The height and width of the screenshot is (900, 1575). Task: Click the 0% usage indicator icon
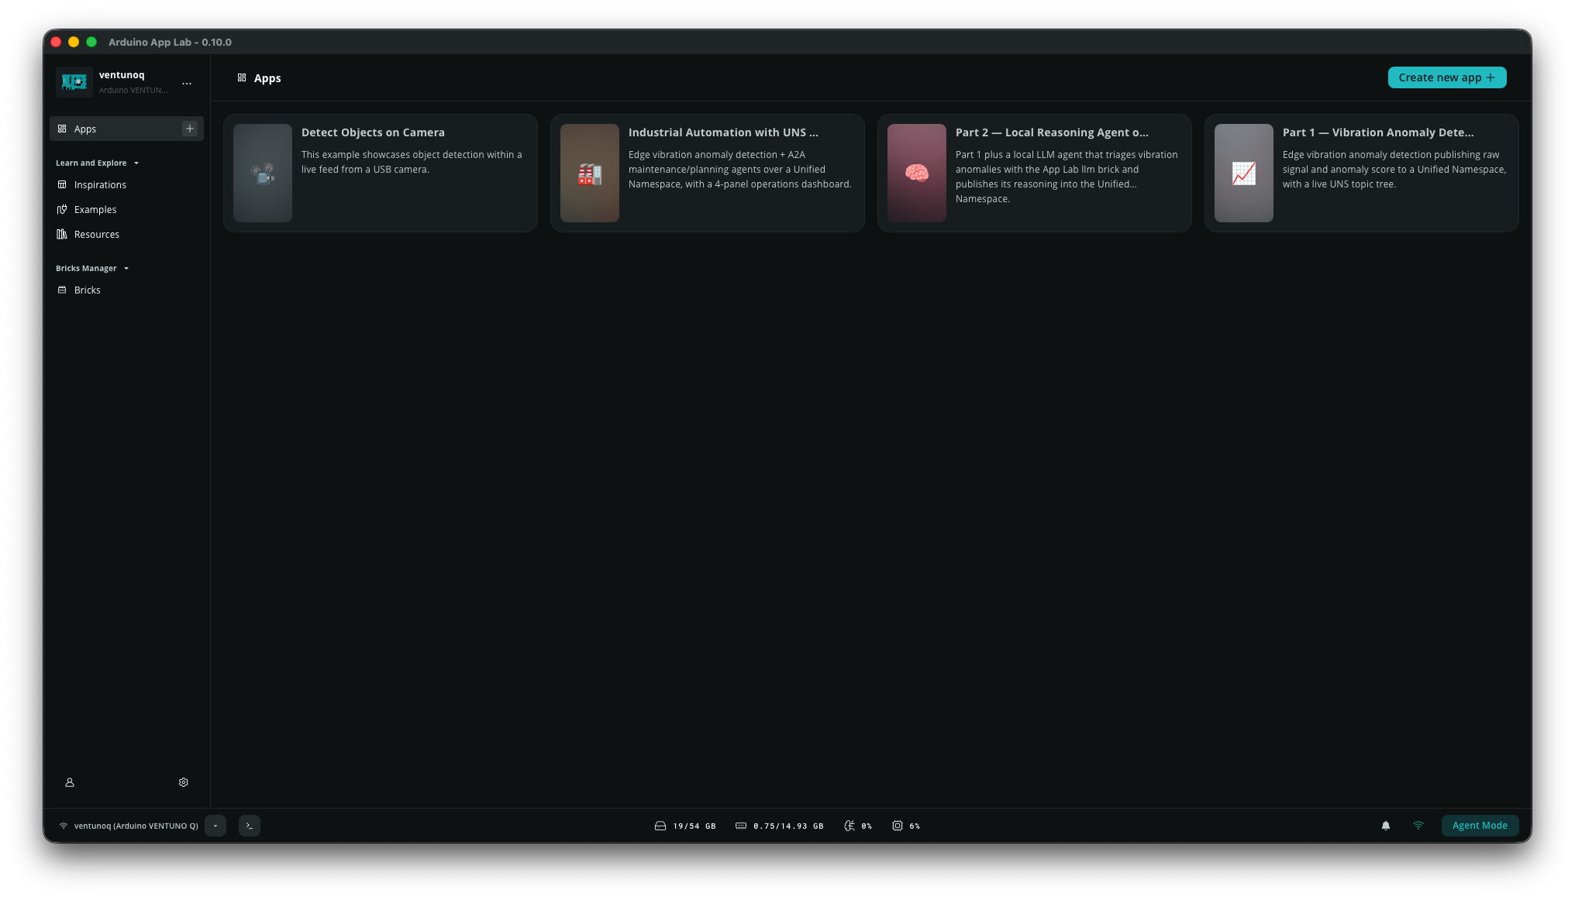[850, 826]
